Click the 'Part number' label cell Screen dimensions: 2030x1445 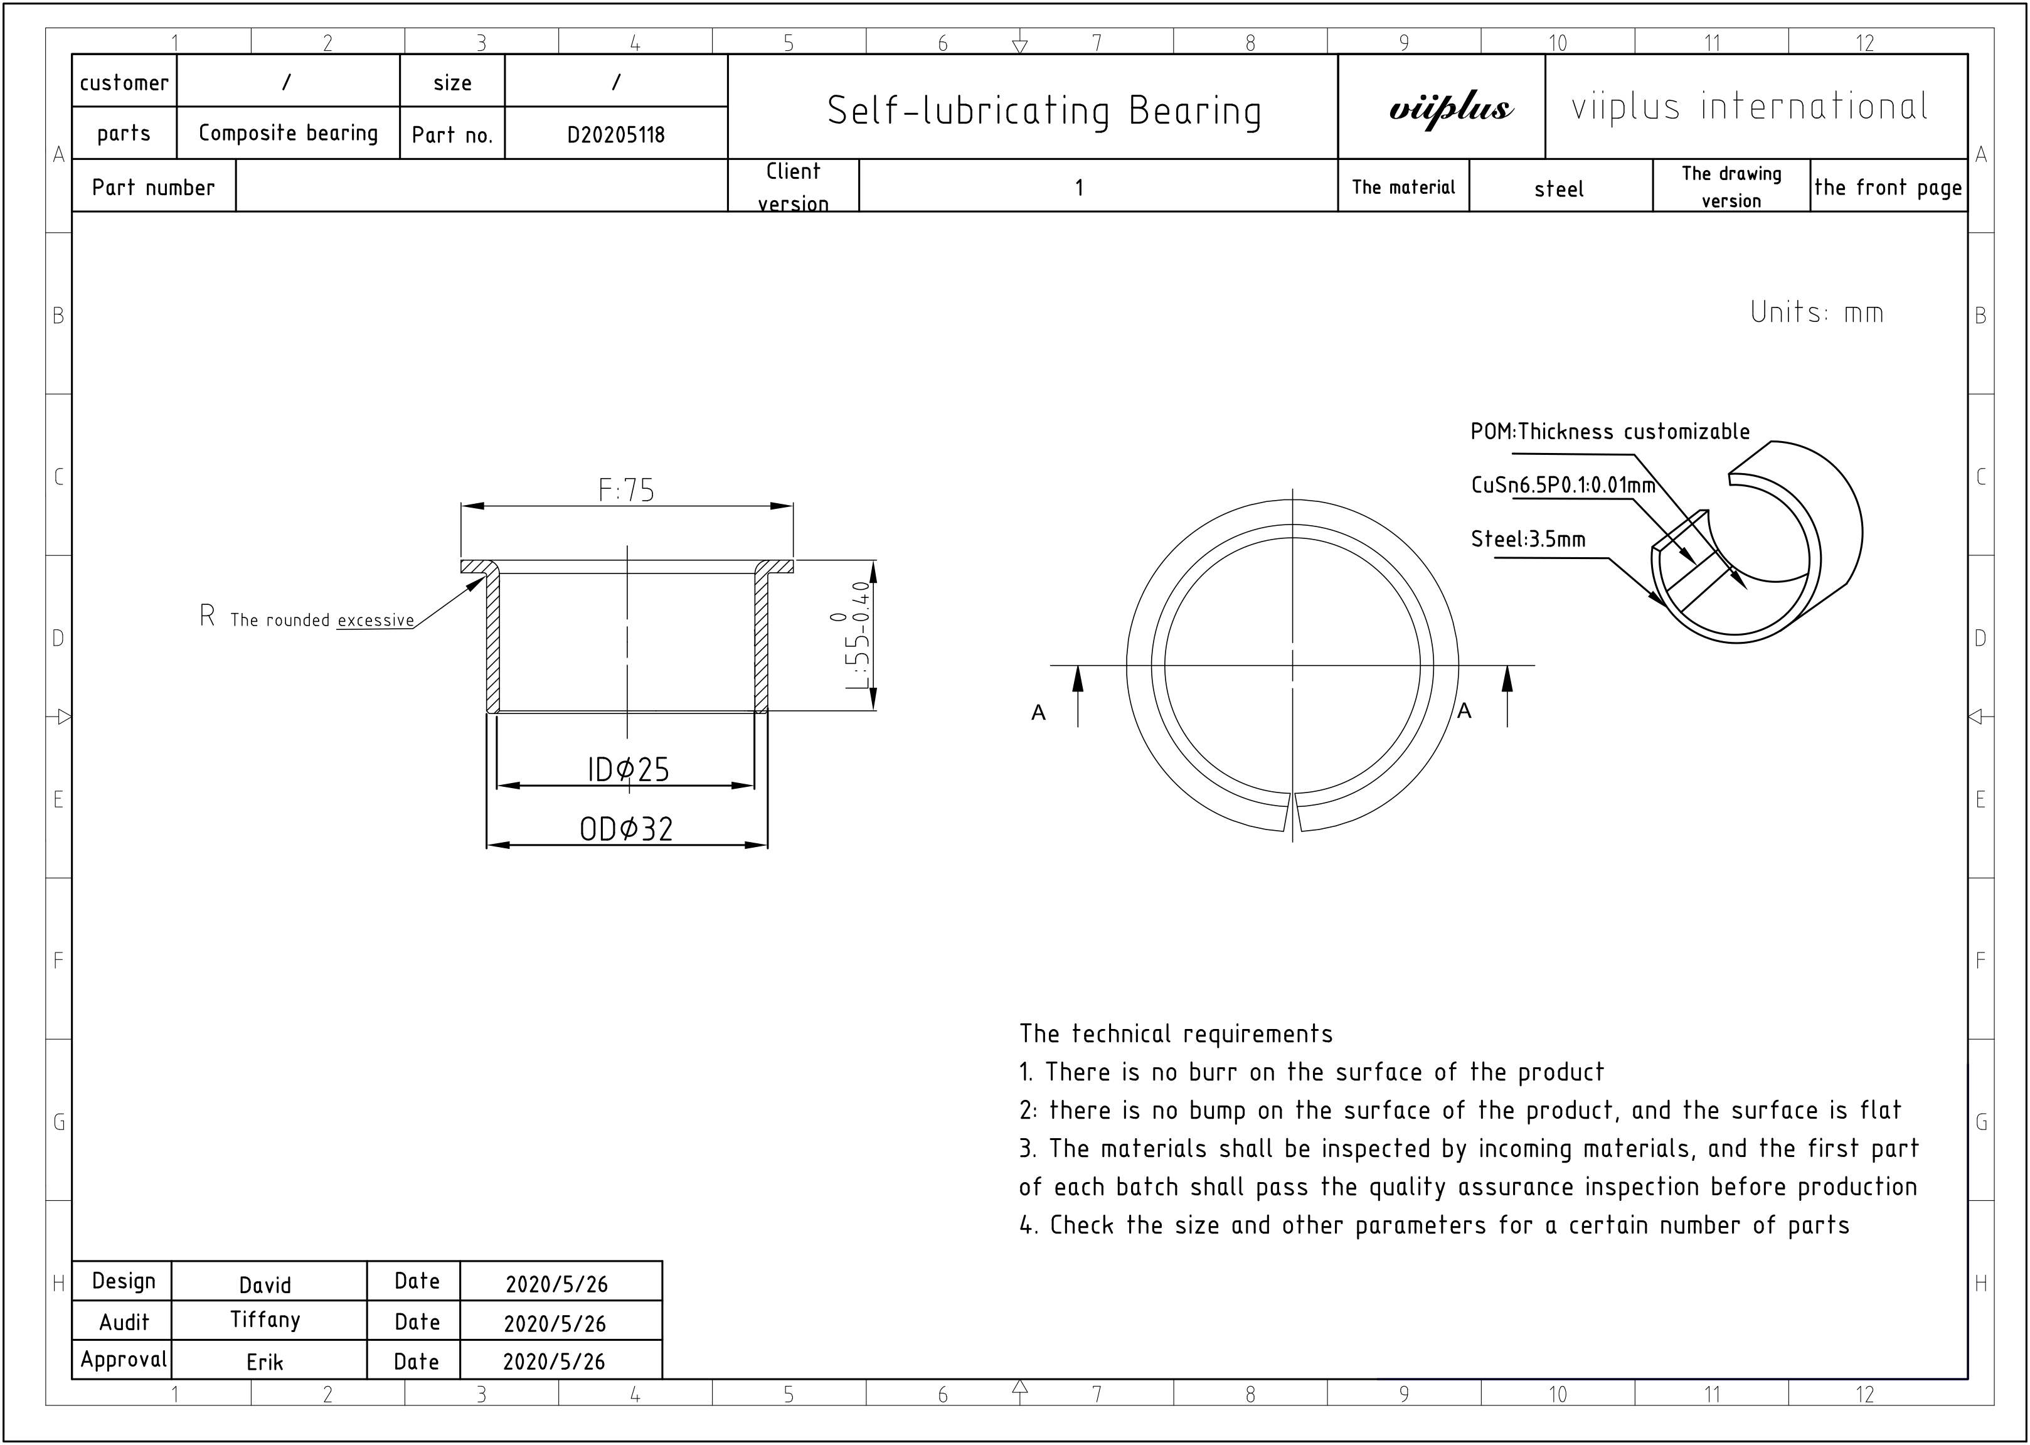(154, 186)
